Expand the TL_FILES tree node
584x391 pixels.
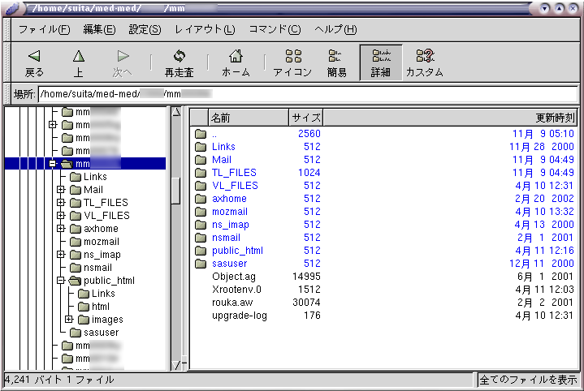(61, 203)
